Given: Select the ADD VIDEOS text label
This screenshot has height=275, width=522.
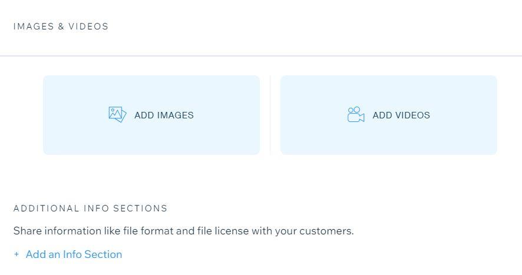Looking at the screenshot, I should tap(401, 115).
